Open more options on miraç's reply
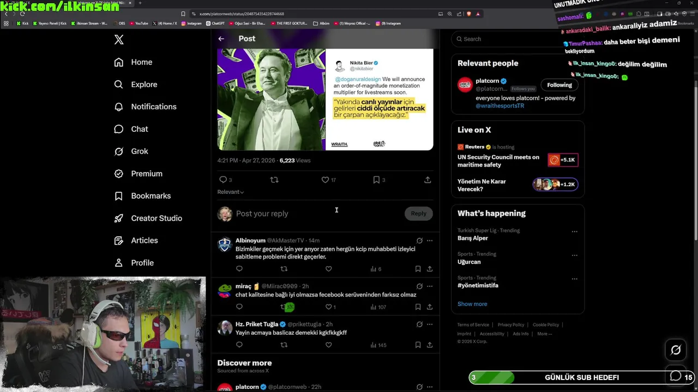698x392 pixels. coord(430,286)
